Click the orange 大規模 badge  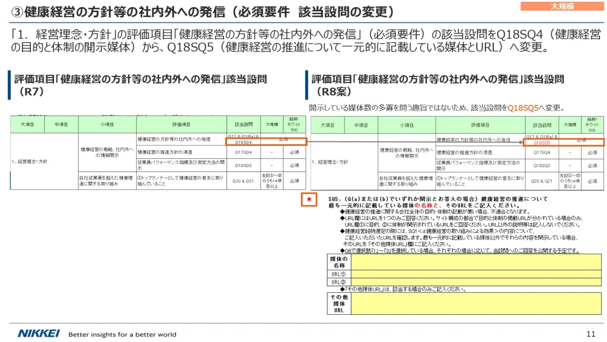[x=562, y=6]
